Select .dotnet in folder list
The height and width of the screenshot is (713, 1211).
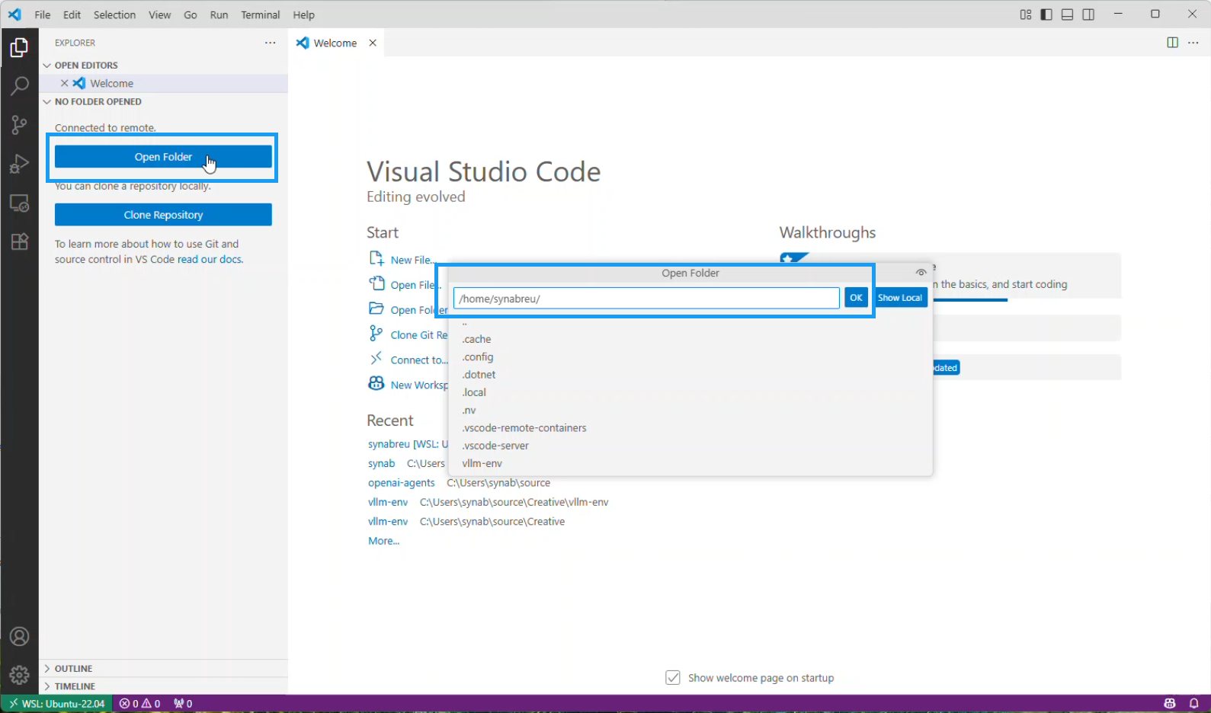click(x=690, y=375)
